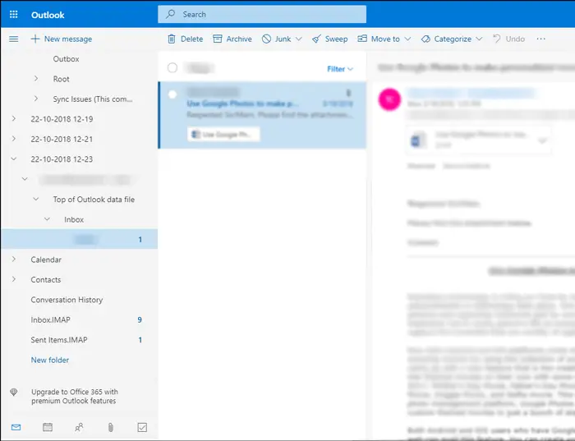The width and height of the screenshot is (575, 441).
Task: Click the New folder link
Action: point(50,360)
